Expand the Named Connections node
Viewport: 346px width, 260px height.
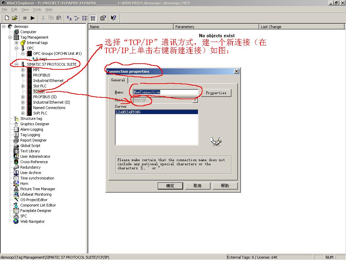[x=23, y=108]
